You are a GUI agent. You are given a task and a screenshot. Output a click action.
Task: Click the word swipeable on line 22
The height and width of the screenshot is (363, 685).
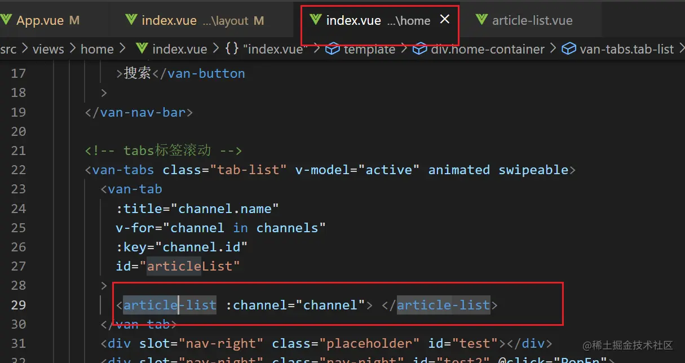533,170
